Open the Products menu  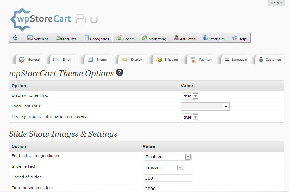click(66, 38)
